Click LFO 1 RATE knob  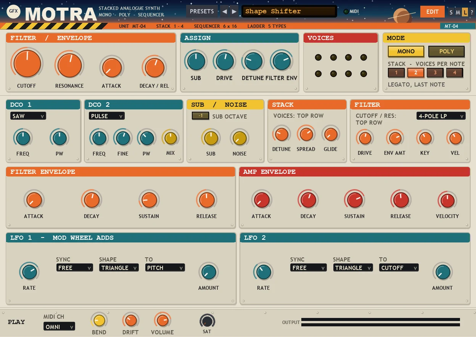[29, 272]
